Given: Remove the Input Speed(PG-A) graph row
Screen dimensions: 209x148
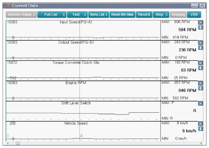Looking at the screenshot, I should pyautogui.click(x=200, y=22).
